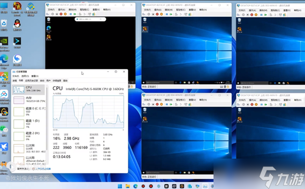Open File Explorer from the taskbar

click(x=128, y=186)
